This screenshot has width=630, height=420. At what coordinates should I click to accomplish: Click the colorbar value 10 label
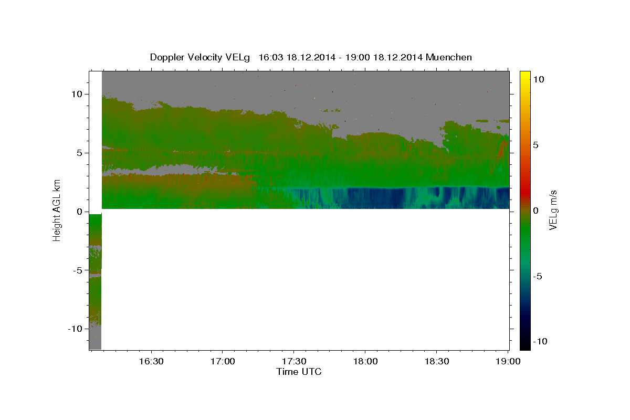click(538, 79)
